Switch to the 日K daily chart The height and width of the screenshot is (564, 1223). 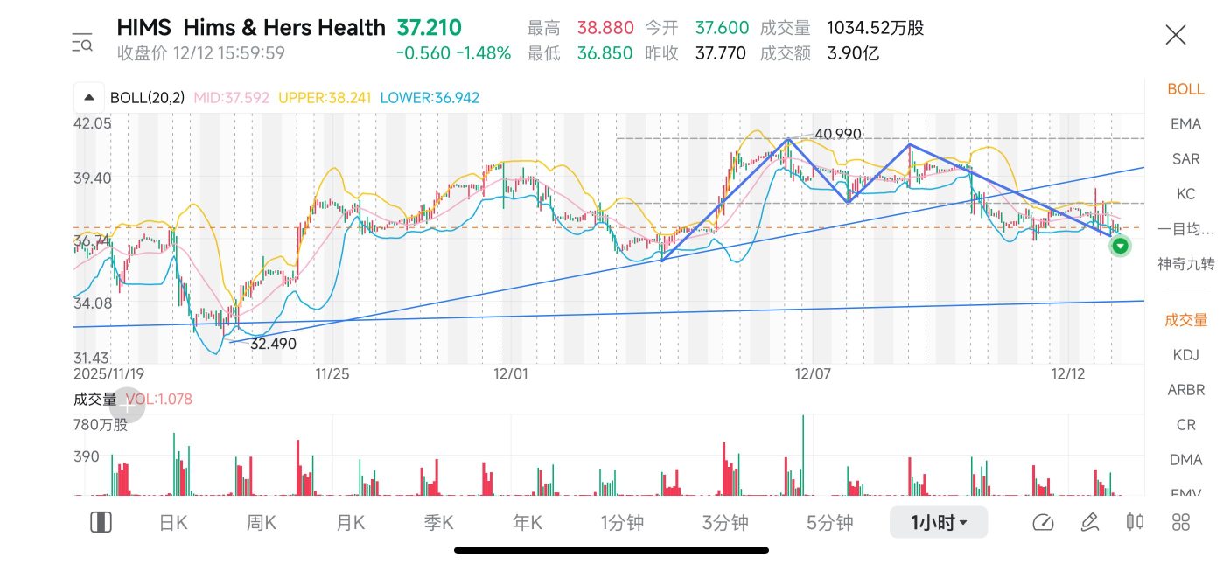173,523
